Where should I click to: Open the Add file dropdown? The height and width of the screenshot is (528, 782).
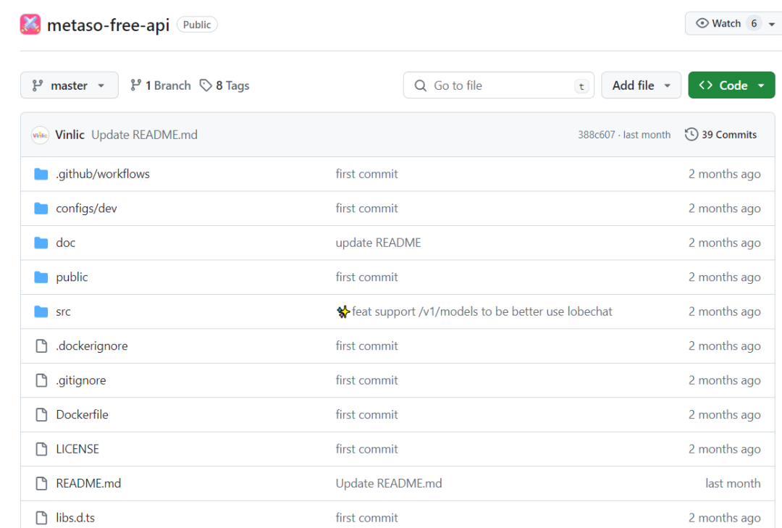coord(641,85)
